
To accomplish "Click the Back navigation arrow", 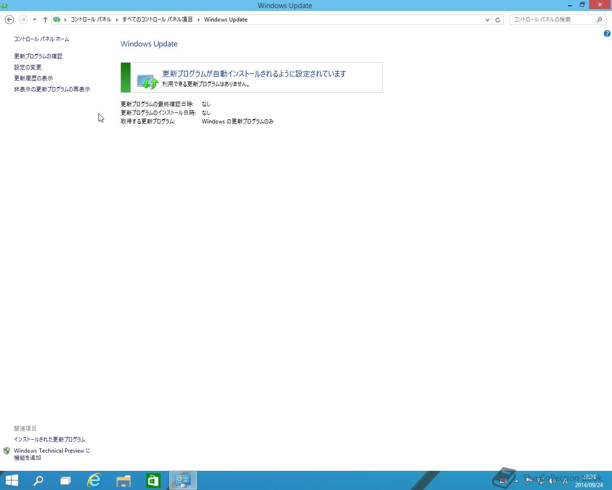I will [9, 20].
